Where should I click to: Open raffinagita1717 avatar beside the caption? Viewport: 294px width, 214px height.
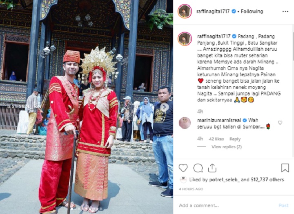click(x=185, y=39)
